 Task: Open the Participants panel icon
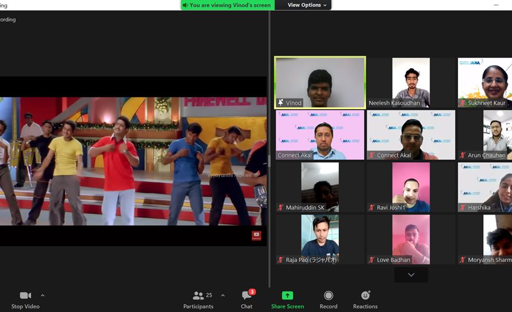pos(198,296)
